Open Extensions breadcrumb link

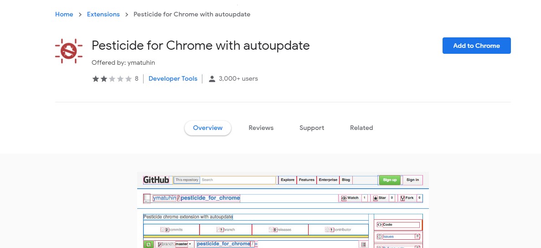click(103, 14)
